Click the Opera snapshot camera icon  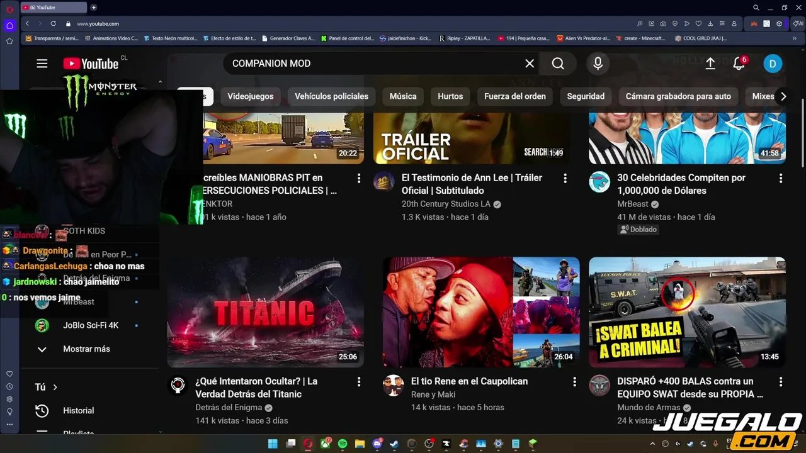[663, 23]
